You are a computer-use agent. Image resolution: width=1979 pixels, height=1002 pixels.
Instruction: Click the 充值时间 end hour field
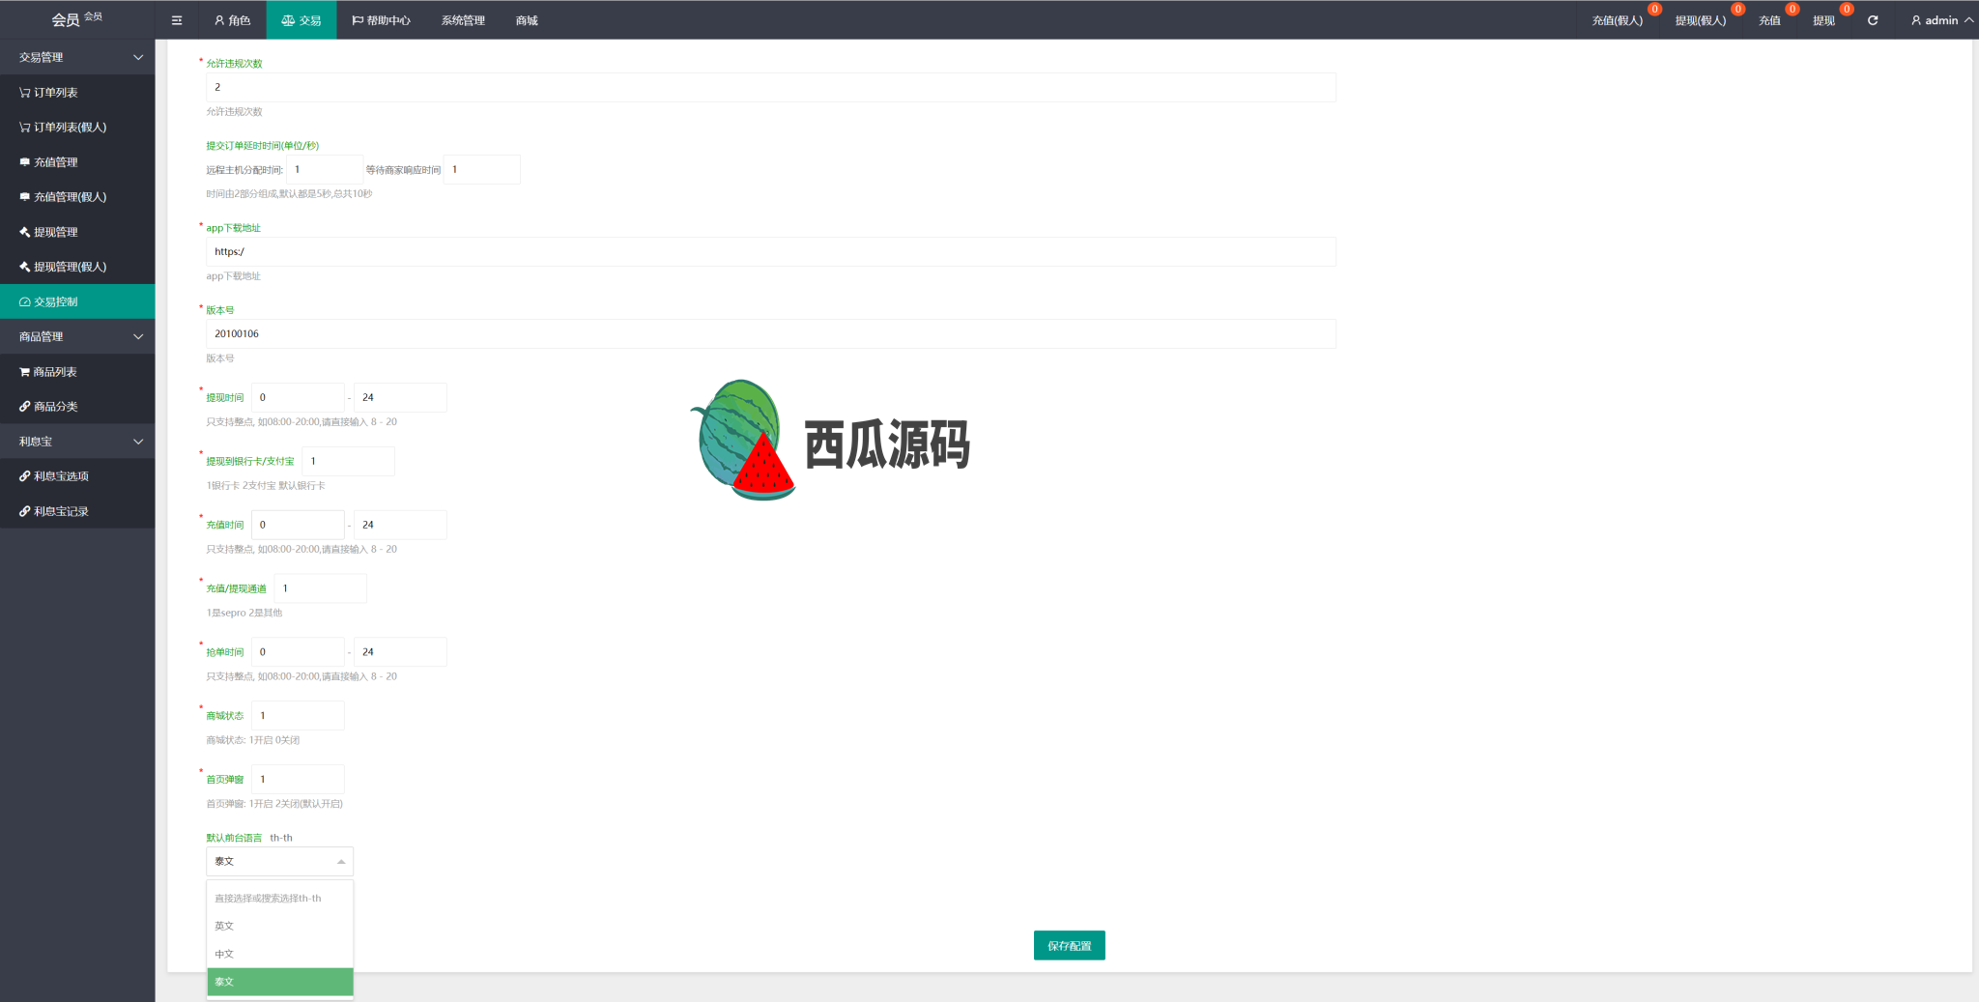(400, 525)
